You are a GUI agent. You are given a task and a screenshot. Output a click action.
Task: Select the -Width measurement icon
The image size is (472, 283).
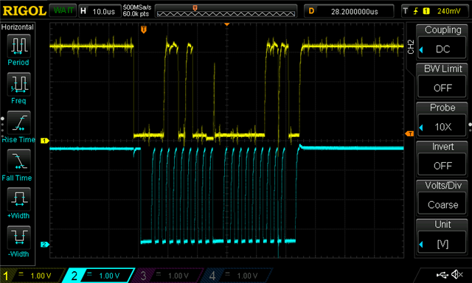18,237
